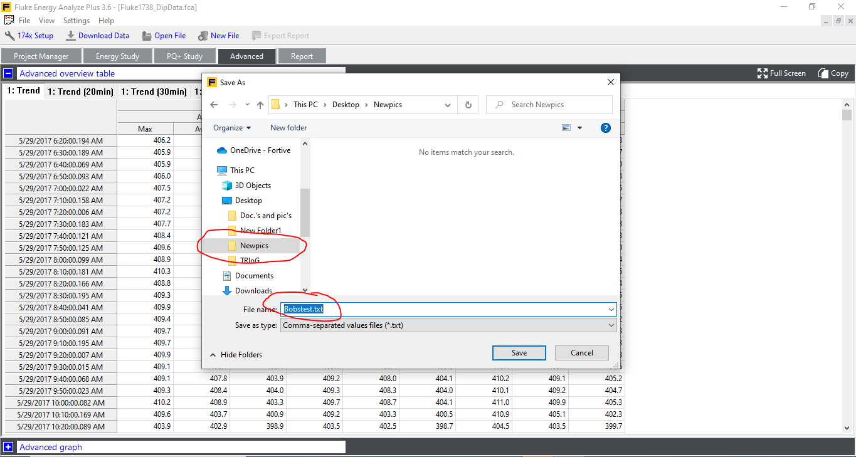Image resolution: width=856 pixels, height=457 pixels.
Task: Open the 174x Setup wrench tool
Action: coord(29,36)
